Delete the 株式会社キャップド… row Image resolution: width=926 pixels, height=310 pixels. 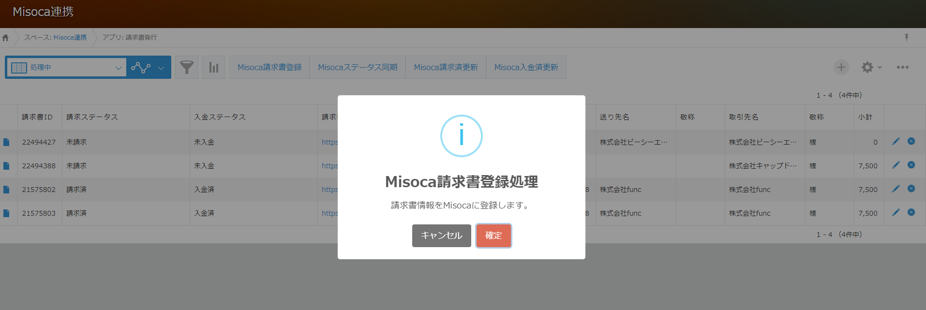pyautogui.click(x=911, y=165)
